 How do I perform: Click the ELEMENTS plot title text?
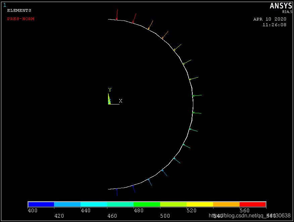[x=19, y=10]
